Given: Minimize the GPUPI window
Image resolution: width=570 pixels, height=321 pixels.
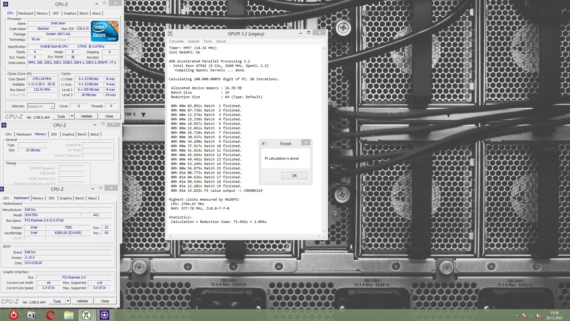Looking at the screenshot, I should pos(300,32).
